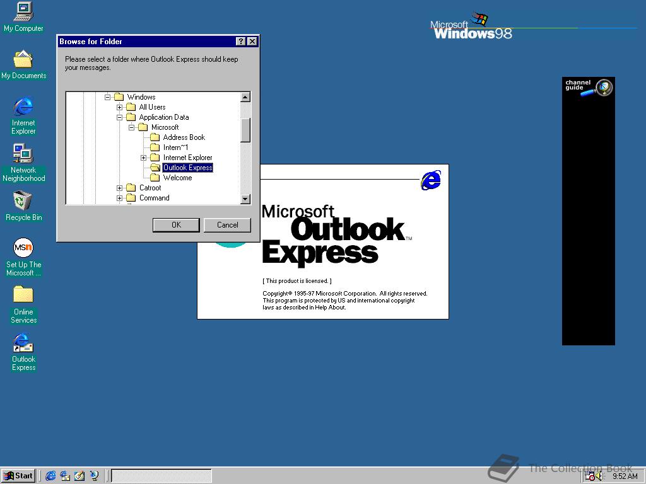Click the Application Data folder icon
Image resolution: width=646 pixels, height=484 pixels.
131,117
